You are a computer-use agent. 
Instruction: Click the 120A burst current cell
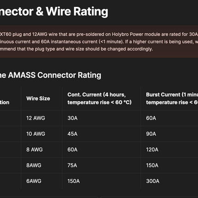pyautogui.click(x=152, y=150)
